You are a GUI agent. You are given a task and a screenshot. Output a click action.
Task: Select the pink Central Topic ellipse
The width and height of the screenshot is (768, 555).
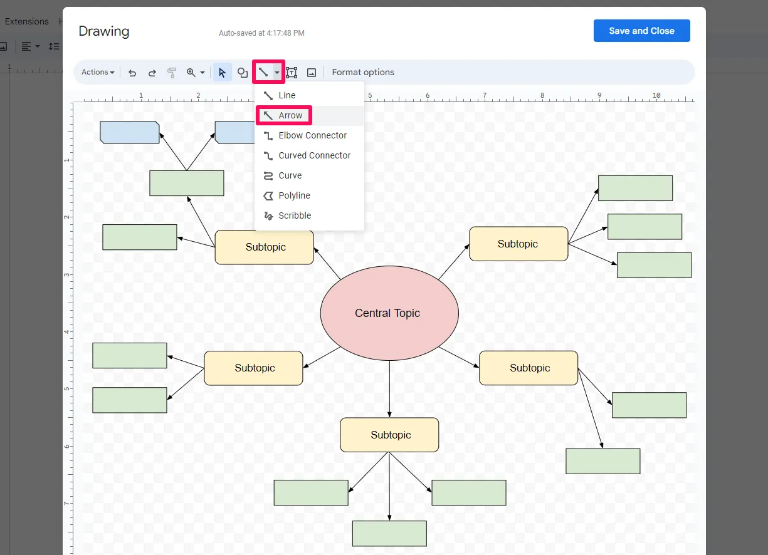click(389, 313)
